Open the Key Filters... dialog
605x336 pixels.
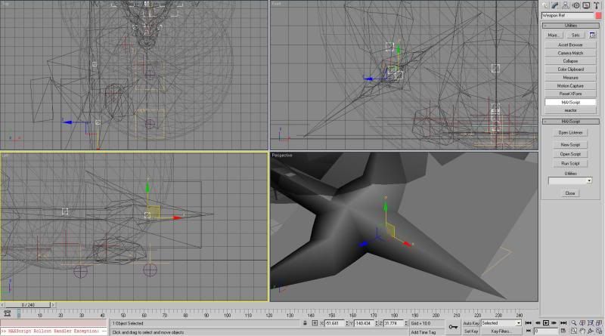501,331
